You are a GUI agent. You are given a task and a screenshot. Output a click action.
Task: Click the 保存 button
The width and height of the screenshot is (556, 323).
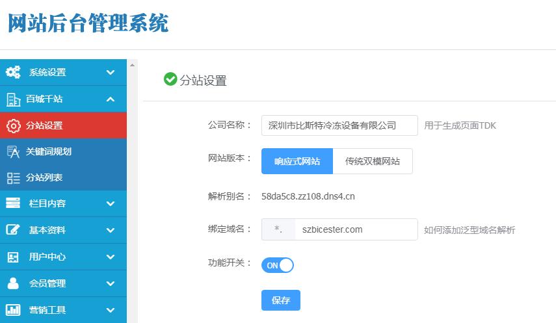[x=281, y=300]
